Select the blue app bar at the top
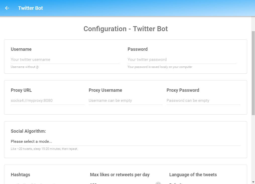 (126, 8)
